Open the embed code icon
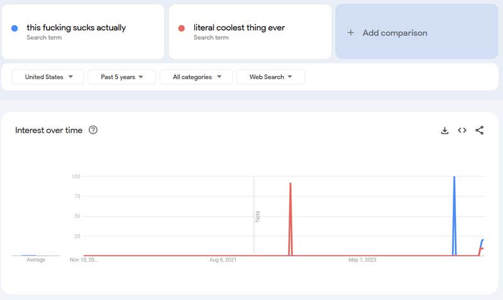503x300 pixels. pyautogui.click(x=462, y=131)
